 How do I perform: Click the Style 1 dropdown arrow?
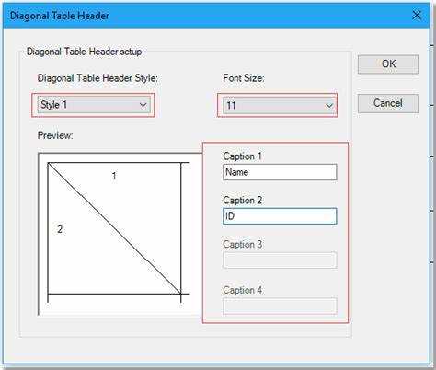click(143, 105)
